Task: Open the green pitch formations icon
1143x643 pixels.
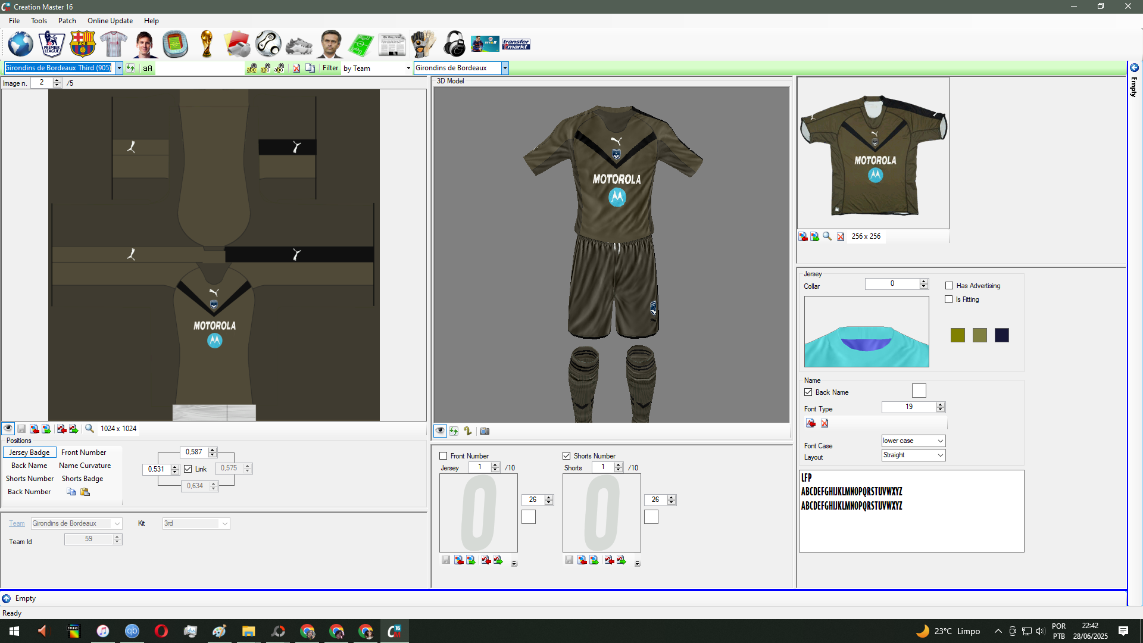Action: 361,44
